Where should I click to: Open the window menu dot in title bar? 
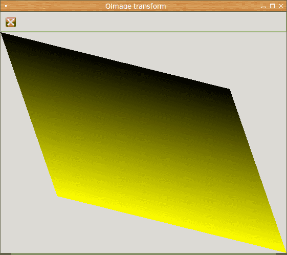click(6, 6)
